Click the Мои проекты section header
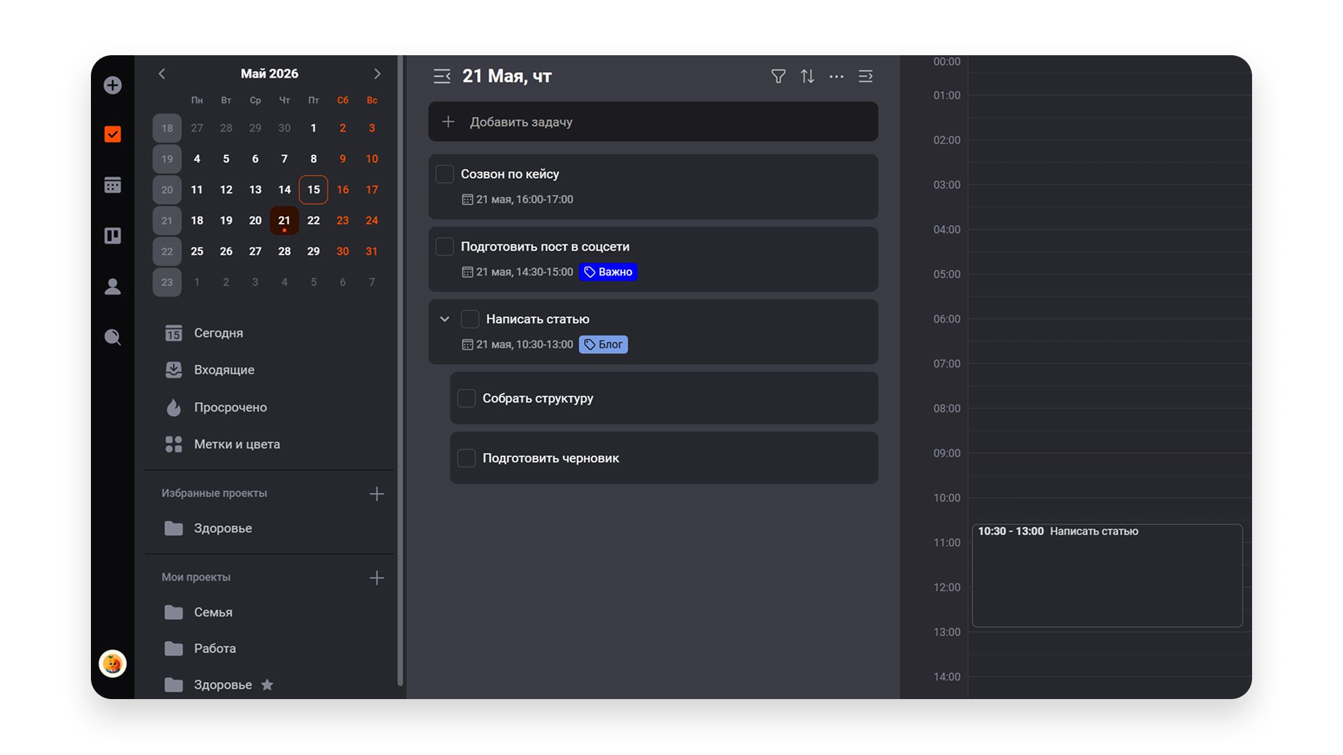Image resolution: width=1343 pixels, height=755 pixels. coord(196,577)
